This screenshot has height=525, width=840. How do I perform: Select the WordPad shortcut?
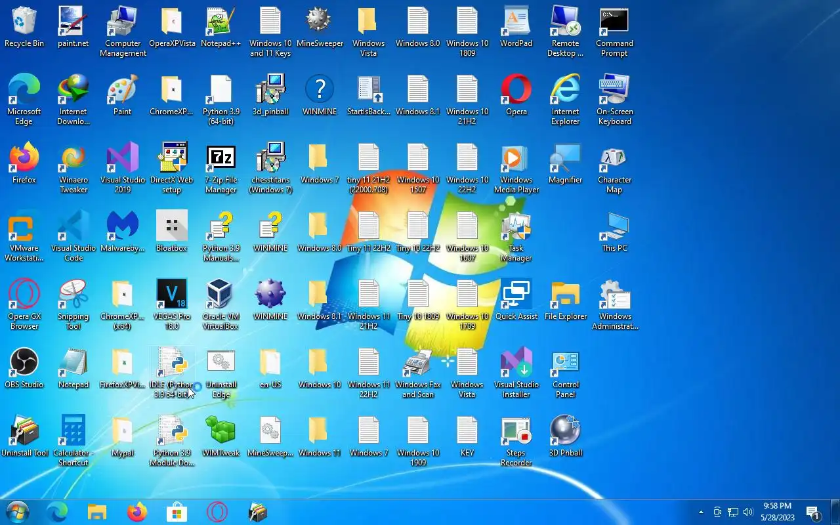(x=516, y=28)
